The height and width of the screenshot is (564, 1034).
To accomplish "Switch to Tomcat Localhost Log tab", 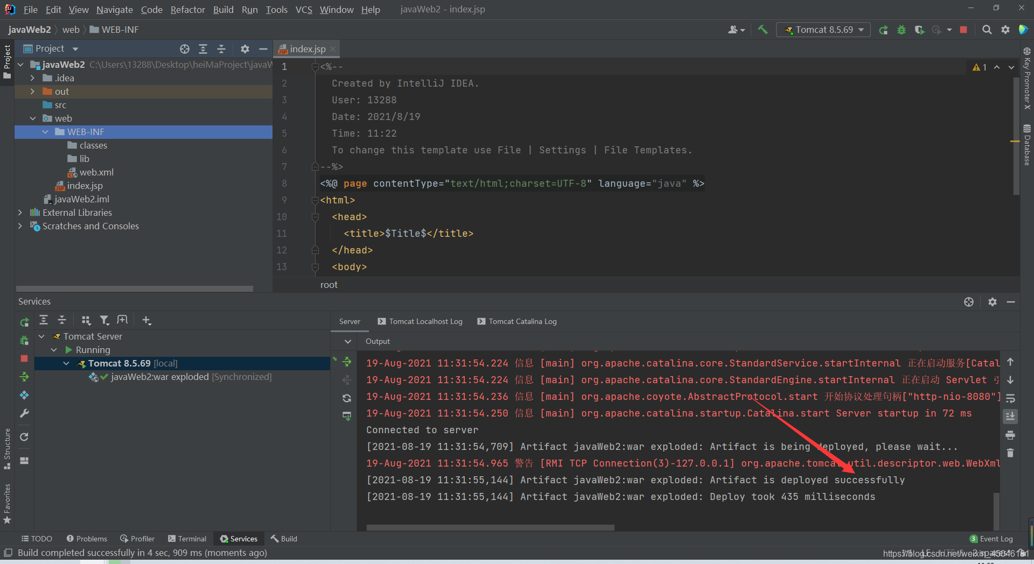I will coord(420,321).
